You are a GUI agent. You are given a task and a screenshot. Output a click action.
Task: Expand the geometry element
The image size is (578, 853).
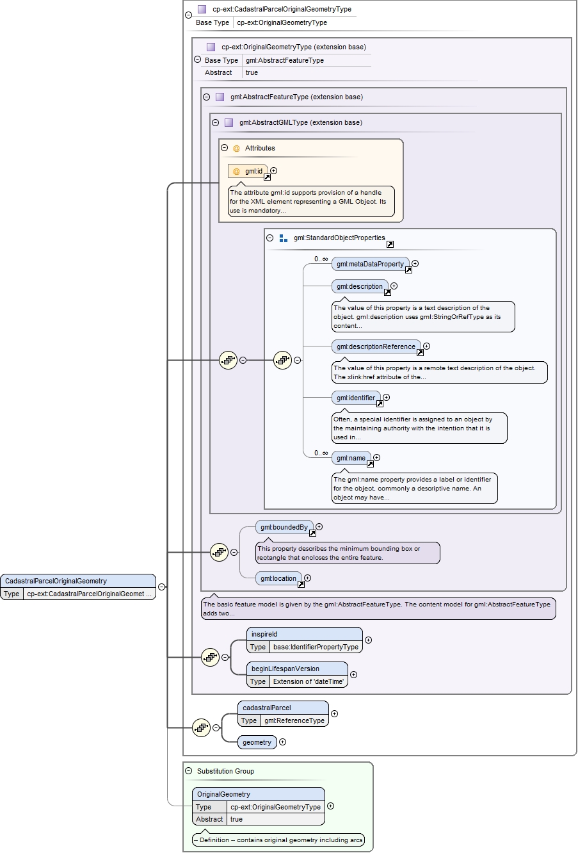point(282,742)
